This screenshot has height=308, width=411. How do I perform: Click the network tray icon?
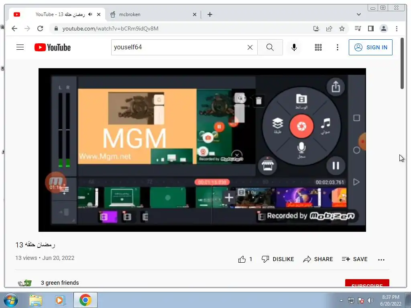coord(351,300)
